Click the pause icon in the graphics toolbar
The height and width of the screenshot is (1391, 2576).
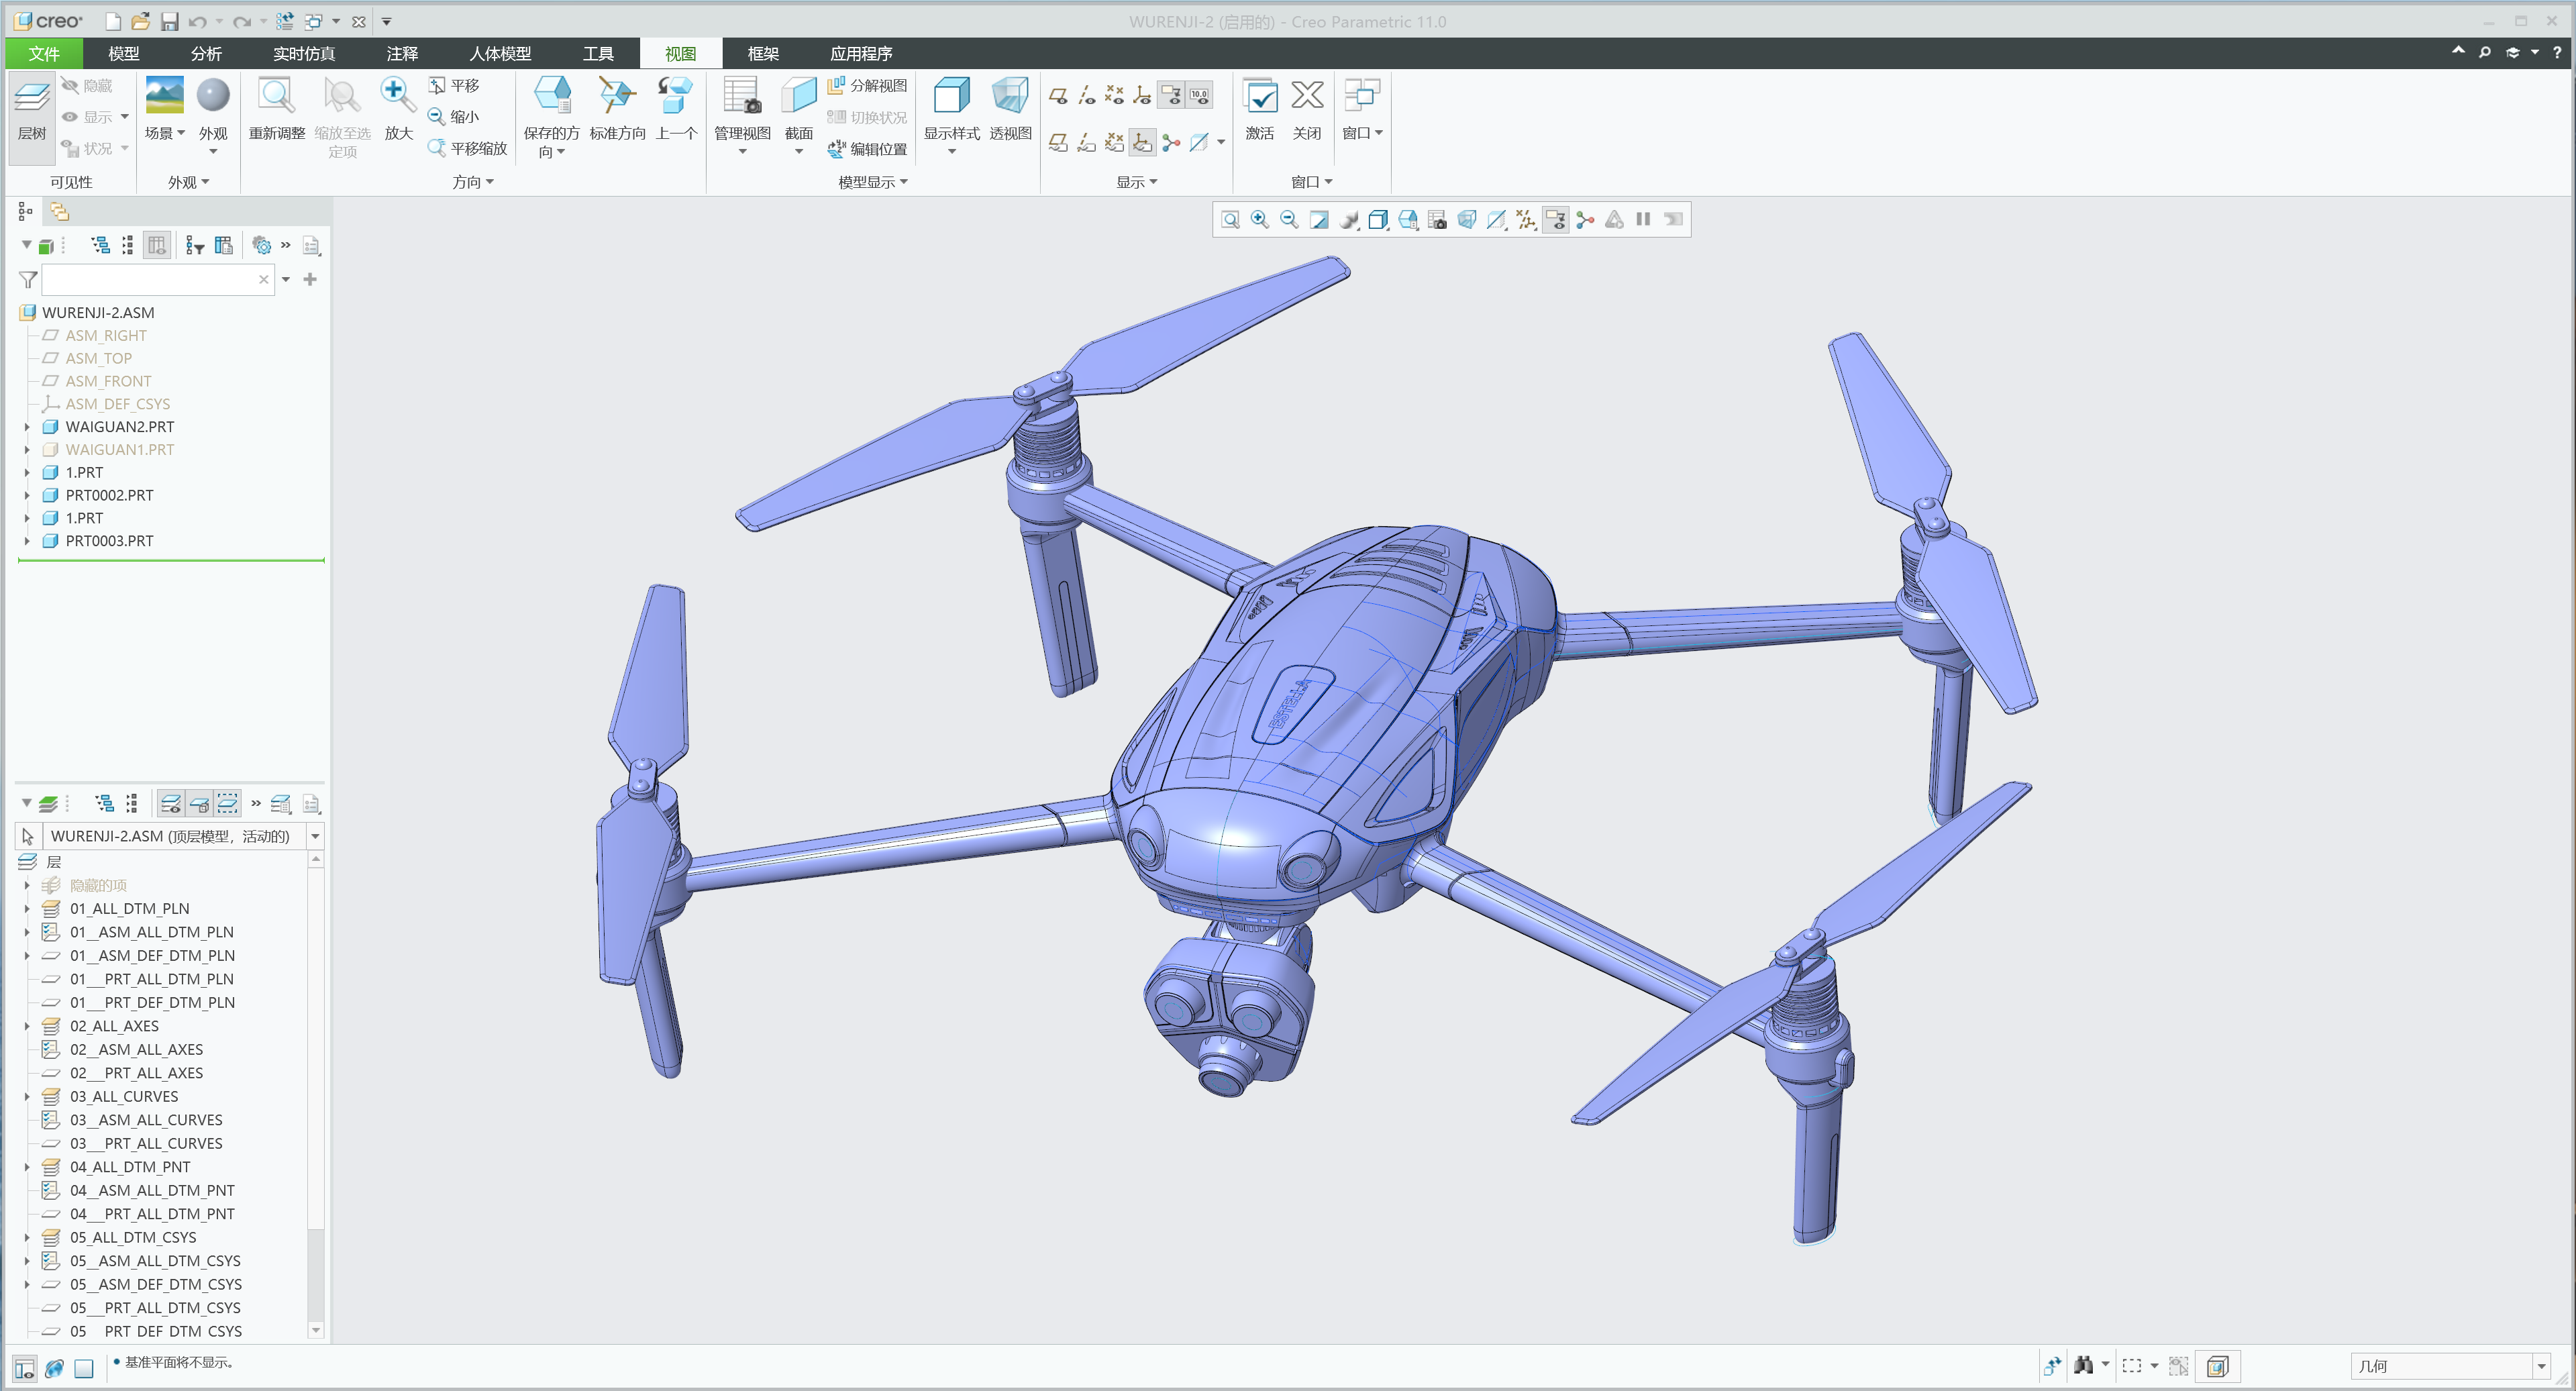[x=1642, y=219]
